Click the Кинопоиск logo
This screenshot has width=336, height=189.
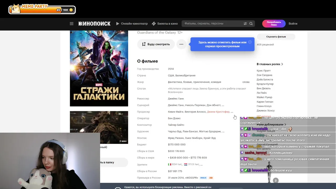pos(94,24)
